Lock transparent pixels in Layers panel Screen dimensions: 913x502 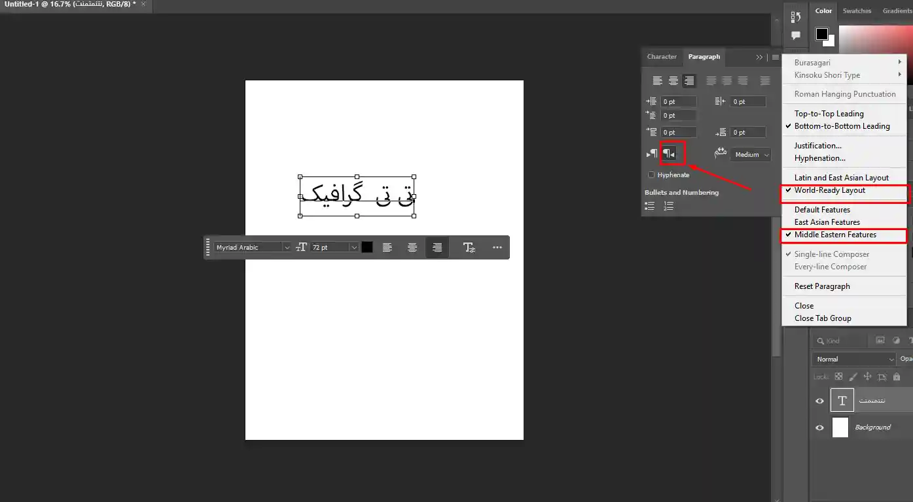tap(838, 376)
